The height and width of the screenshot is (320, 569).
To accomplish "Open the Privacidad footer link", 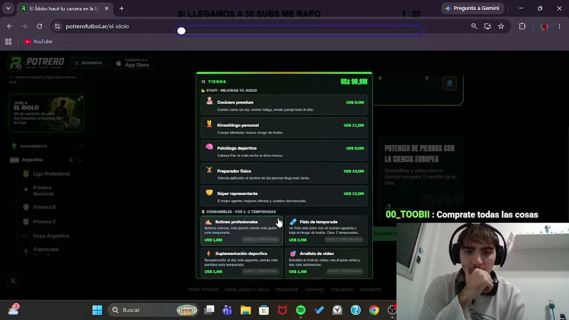I will (x=287, y=290).
